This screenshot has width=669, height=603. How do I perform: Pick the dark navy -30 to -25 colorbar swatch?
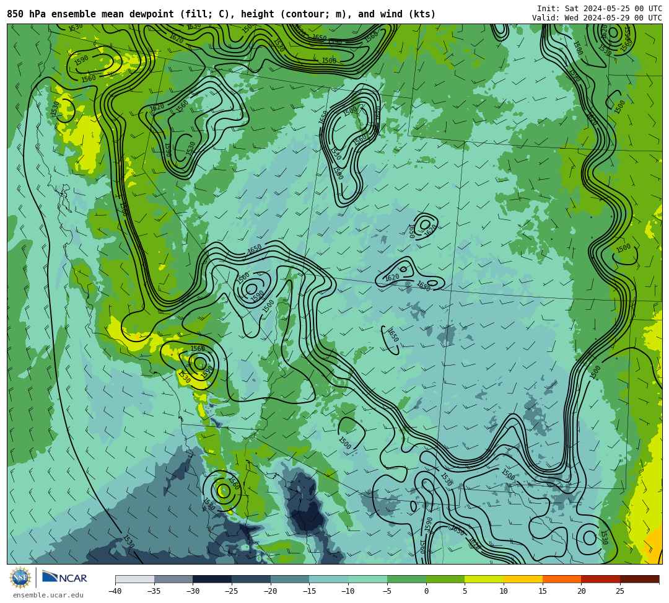tap(212, 579)
